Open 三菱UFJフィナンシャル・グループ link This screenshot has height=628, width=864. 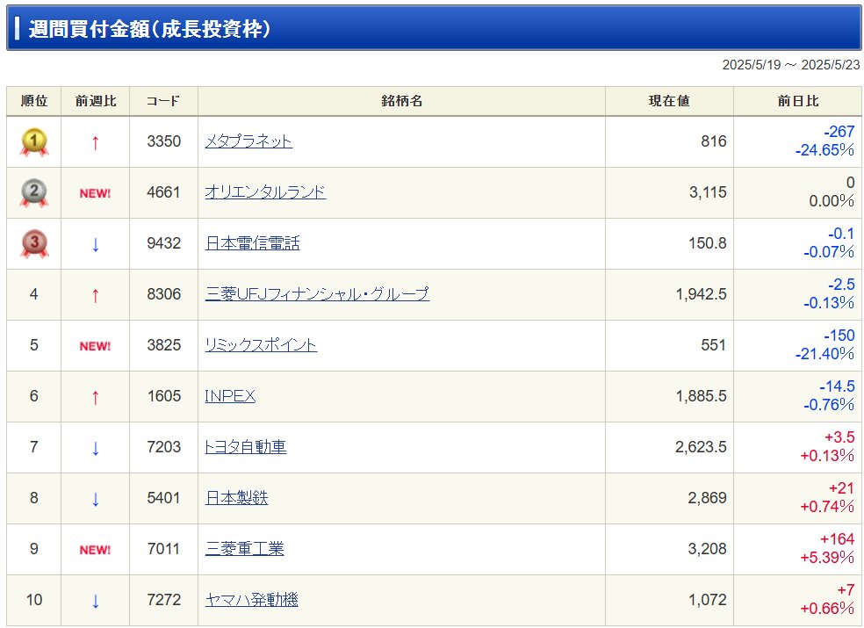(x=317, y=294)
